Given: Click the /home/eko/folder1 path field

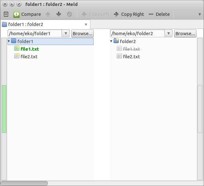Looking at the screenshot, I should tap(35, 34).
